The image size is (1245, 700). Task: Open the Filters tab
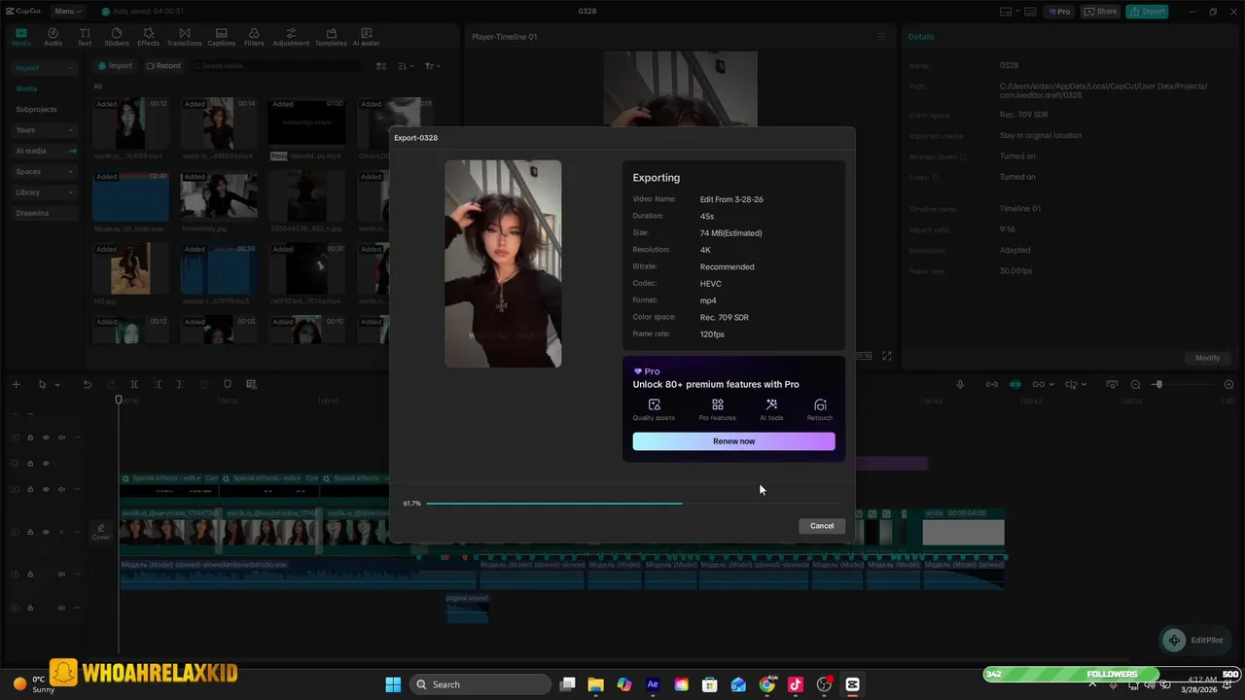(x=254, y=37)
